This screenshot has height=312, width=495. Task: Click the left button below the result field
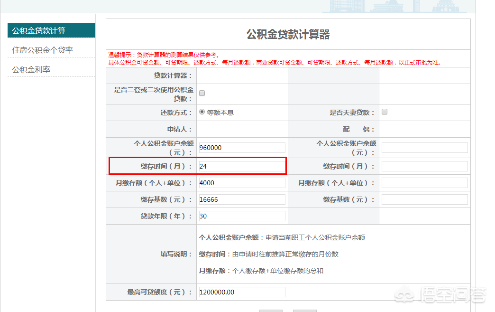271,310
